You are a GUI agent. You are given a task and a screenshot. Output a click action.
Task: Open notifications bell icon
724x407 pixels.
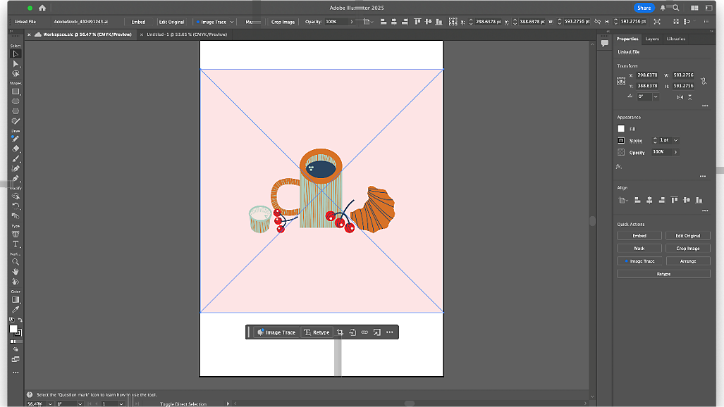coord(663,8)
